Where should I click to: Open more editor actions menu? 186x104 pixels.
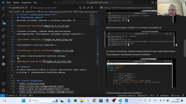point(96,8)
